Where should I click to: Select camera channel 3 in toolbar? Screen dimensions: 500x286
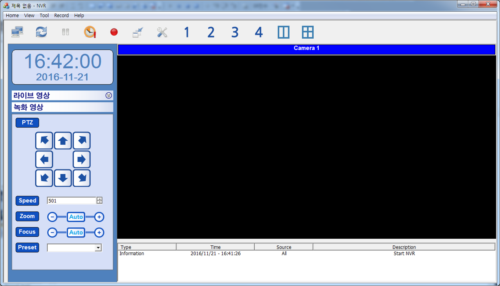point(235,32)
